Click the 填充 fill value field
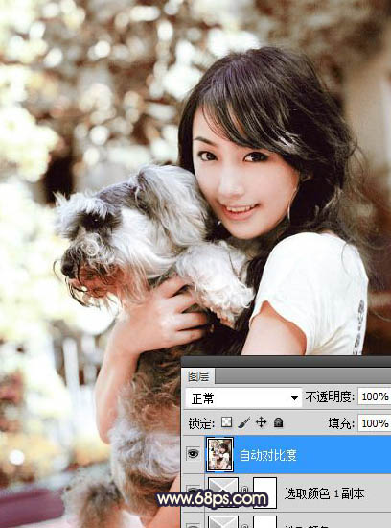The image size is (391, 528). [x=374, y=423]
